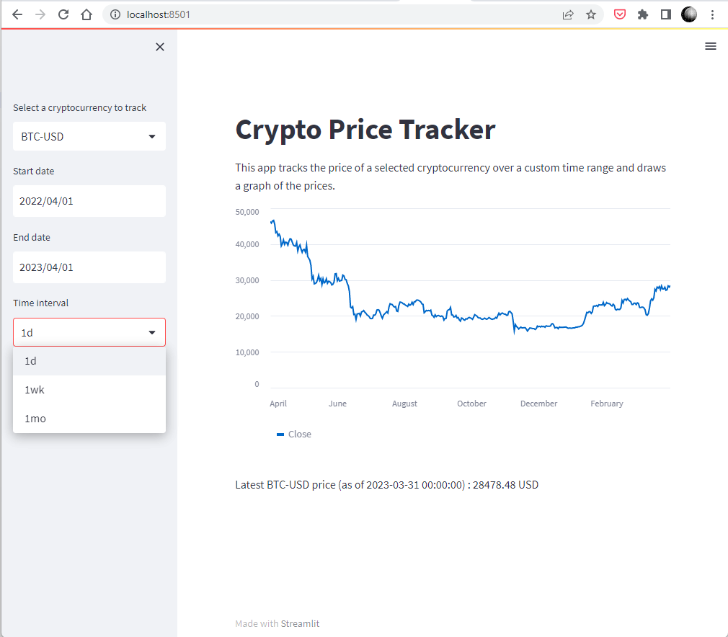Expand the browser three-dot menu
Image resolution: width=728 pixels, height=637 pixels.
(x=713, y=14)
